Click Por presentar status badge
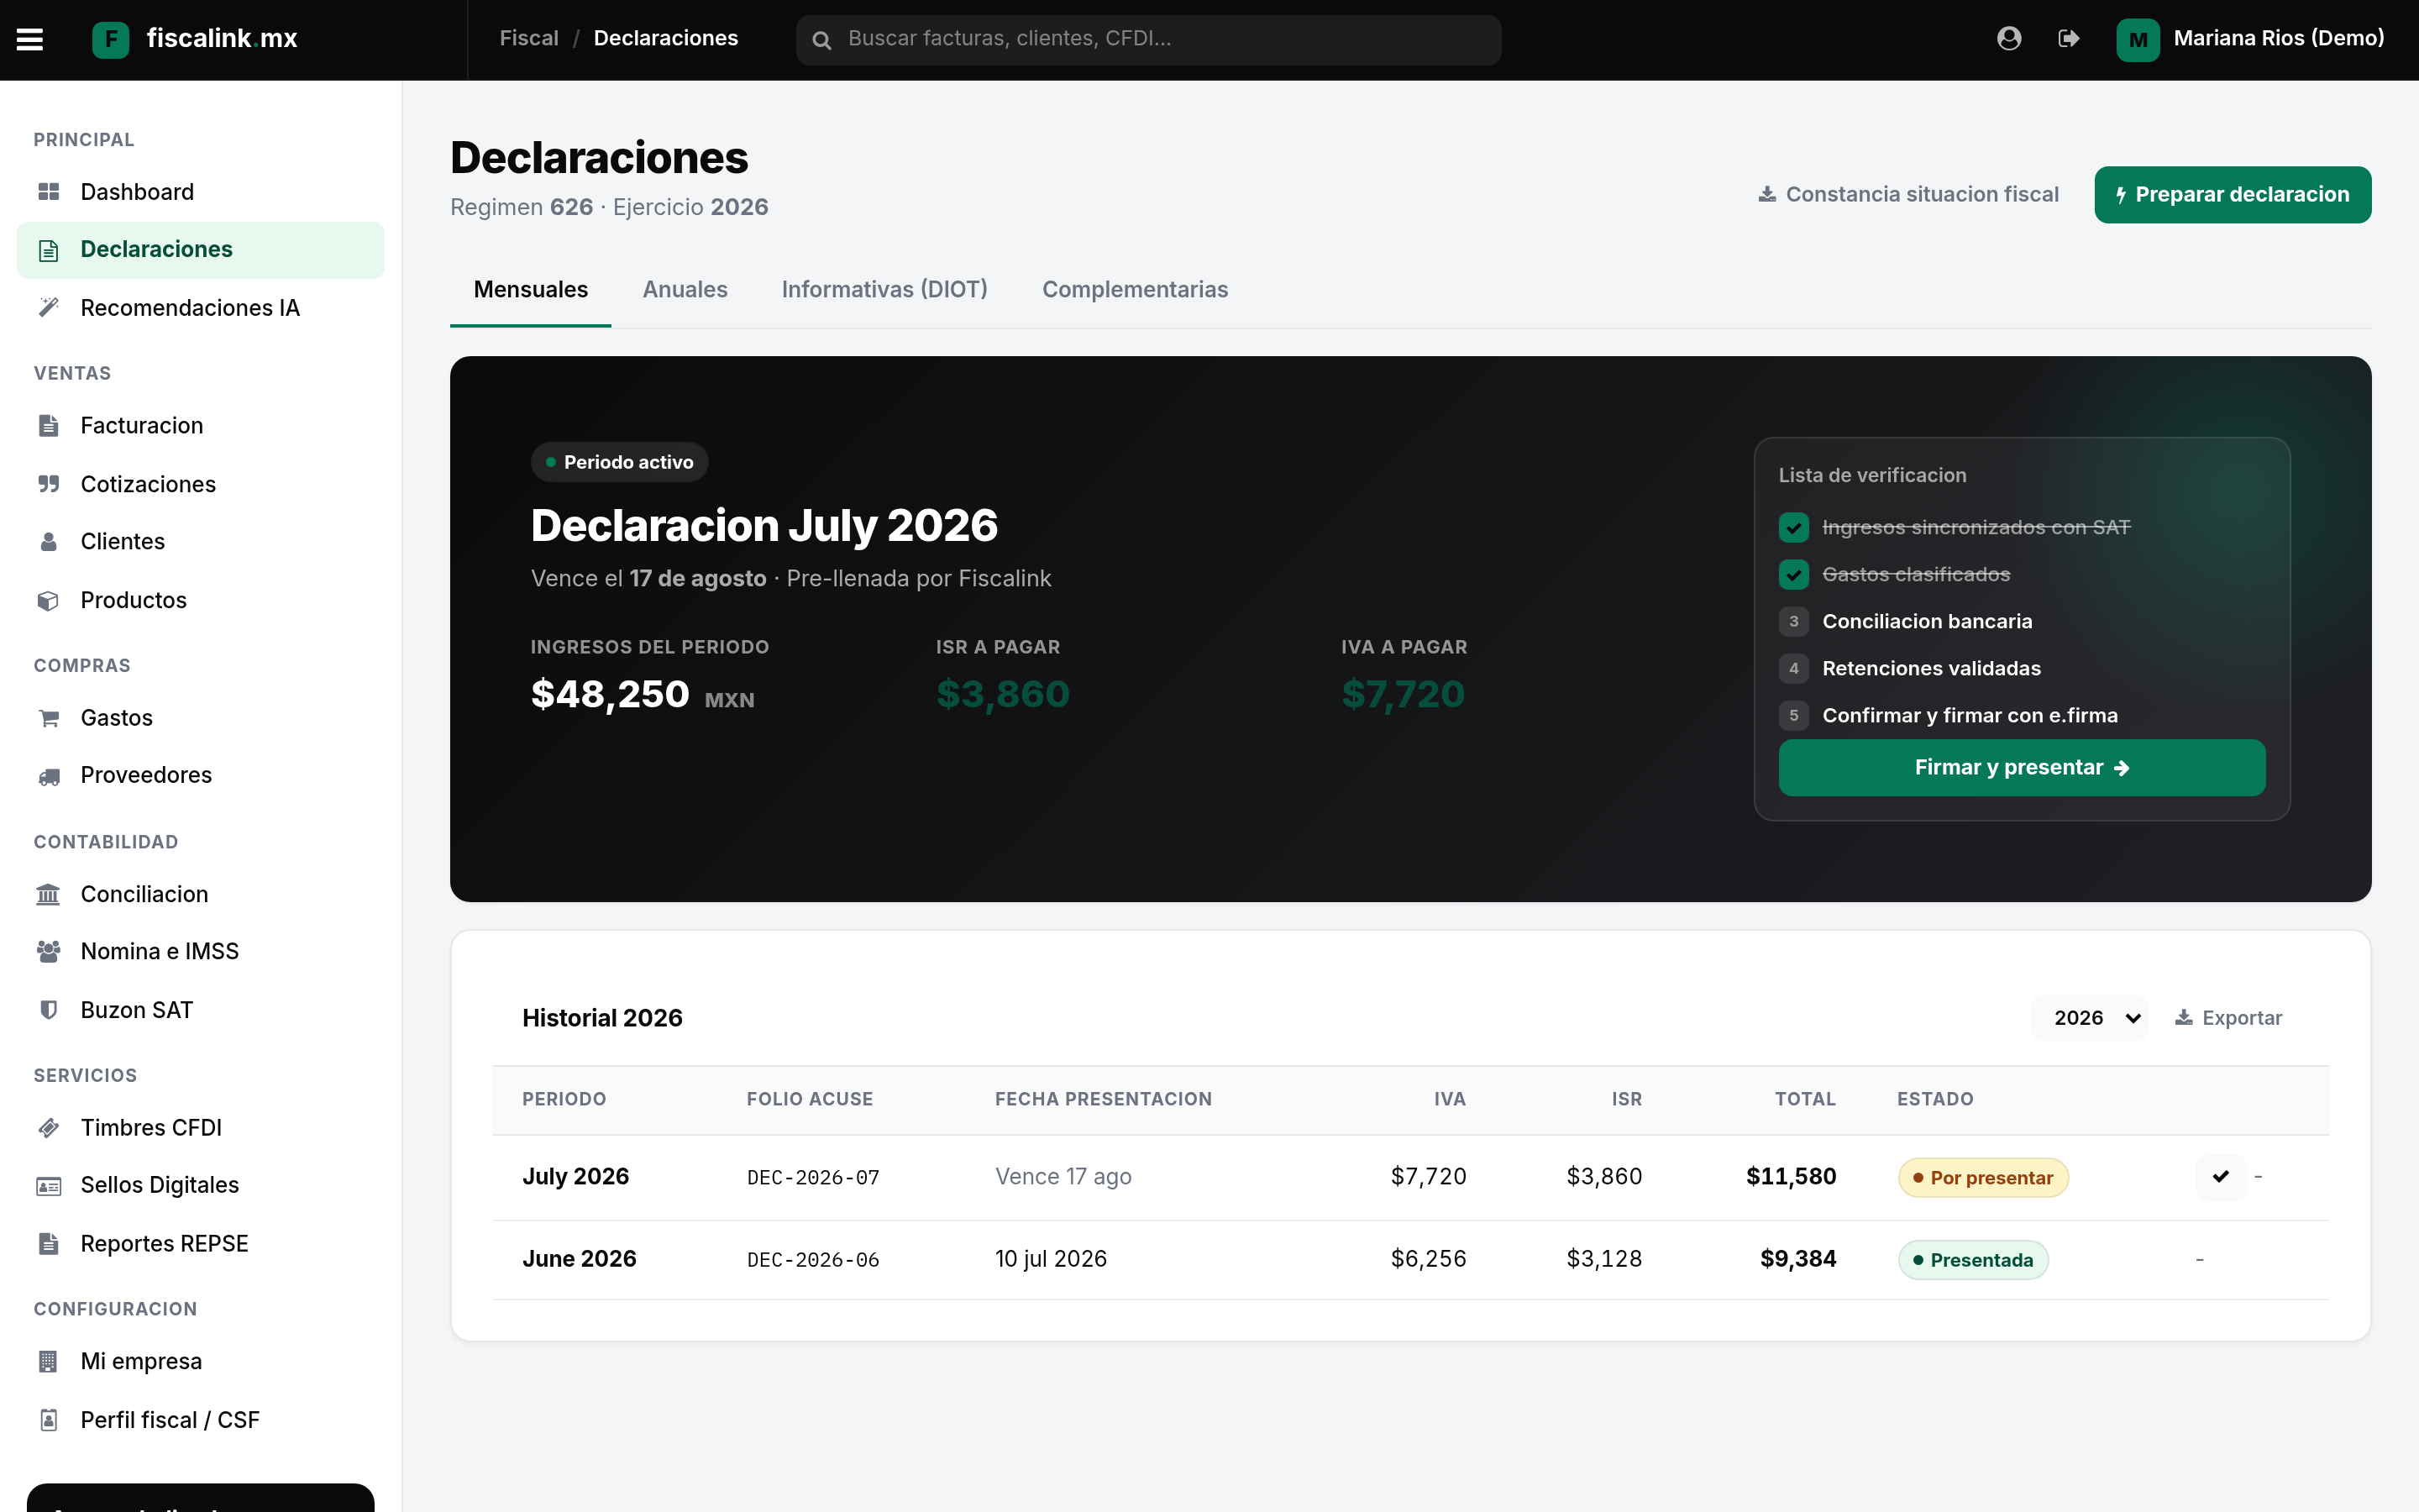The width and height of the screenshot is (2419, 1512). (1983, 1178)
